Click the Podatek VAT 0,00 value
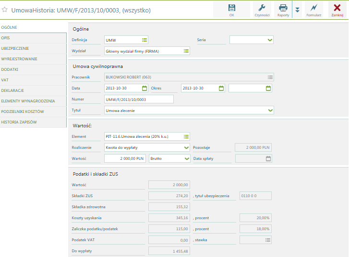349x257 pixels. tap(169, 240)
